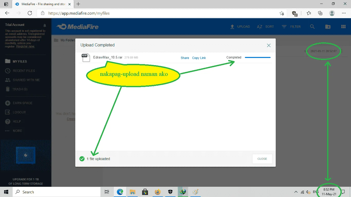
Task: Open the network icon in tray
Action: 302,192
